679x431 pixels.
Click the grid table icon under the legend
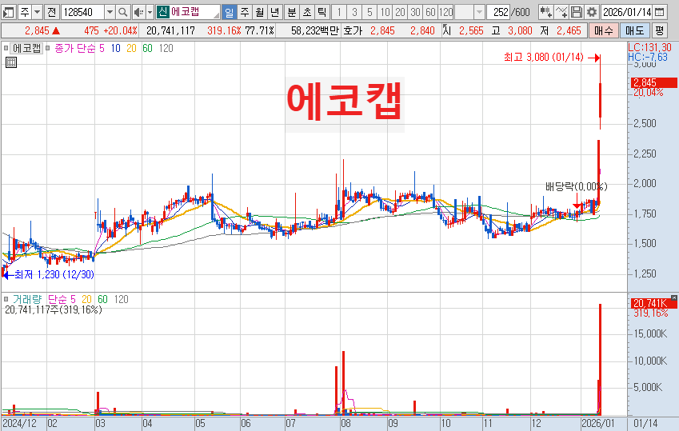(x=11, y=62)
